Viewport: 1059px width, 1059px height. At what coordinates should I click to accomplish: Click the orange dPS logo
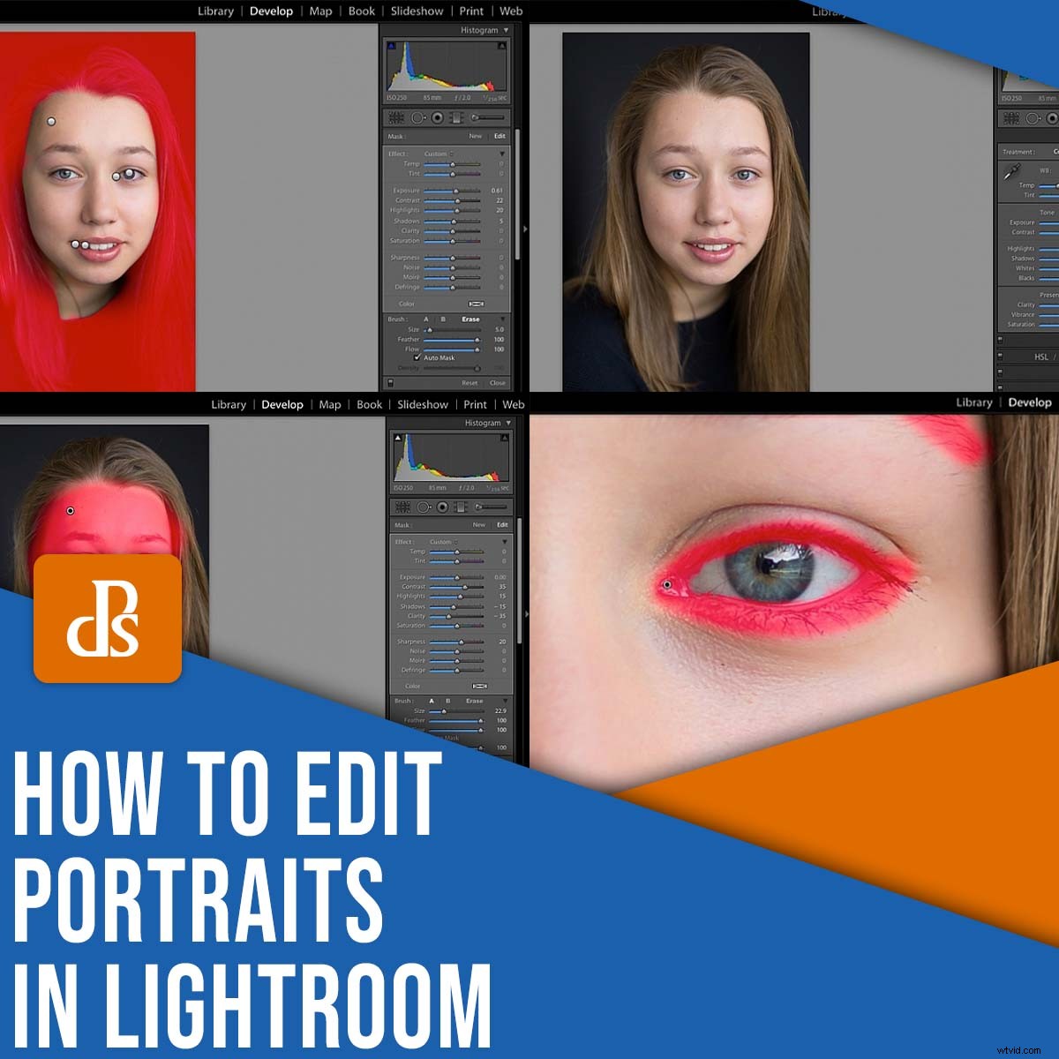pos(108,618)
